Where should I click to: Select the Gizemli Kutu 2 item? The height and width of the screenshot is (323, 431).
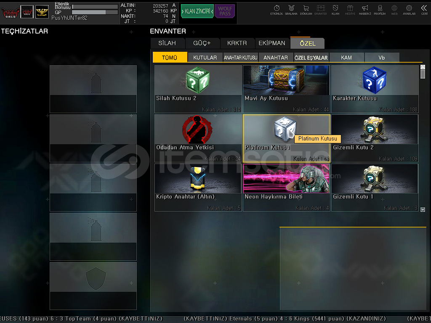(375, 138)
